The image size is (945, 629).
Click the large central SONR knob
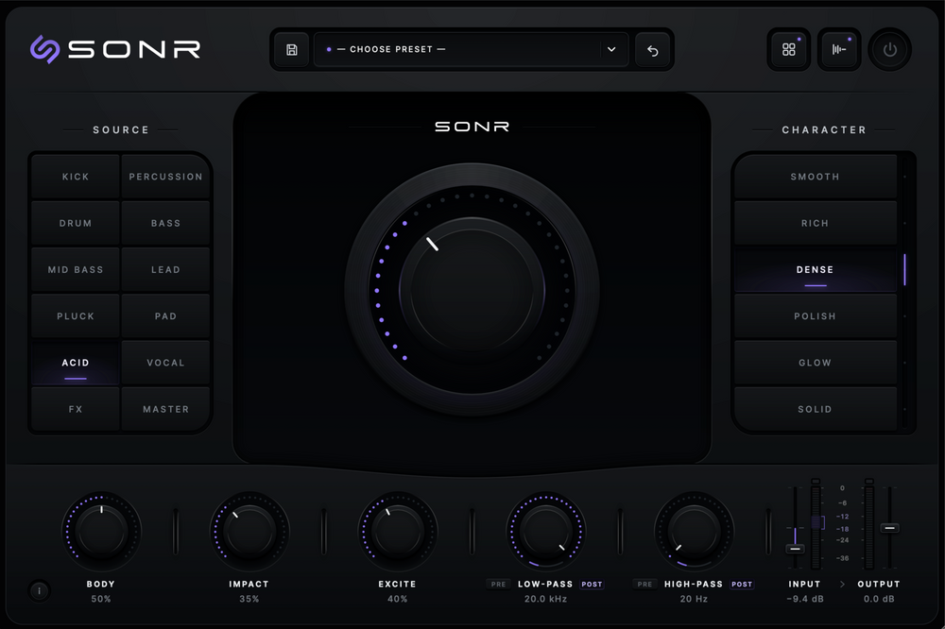[472, 290]
